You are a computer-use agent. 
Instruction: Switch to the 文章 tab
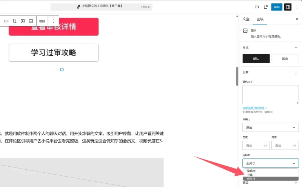point(246,19)
